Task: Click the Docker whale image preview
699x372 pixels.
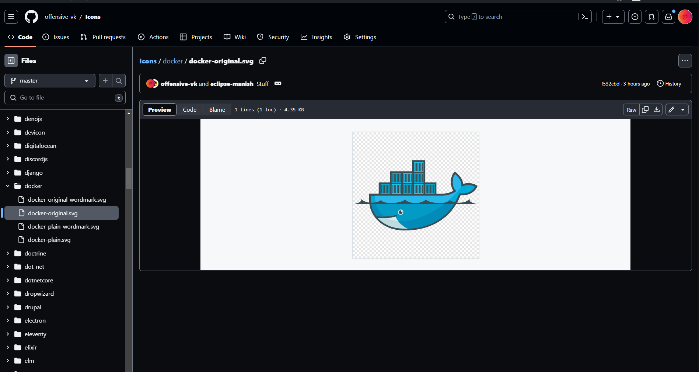Action: point(416,195)
